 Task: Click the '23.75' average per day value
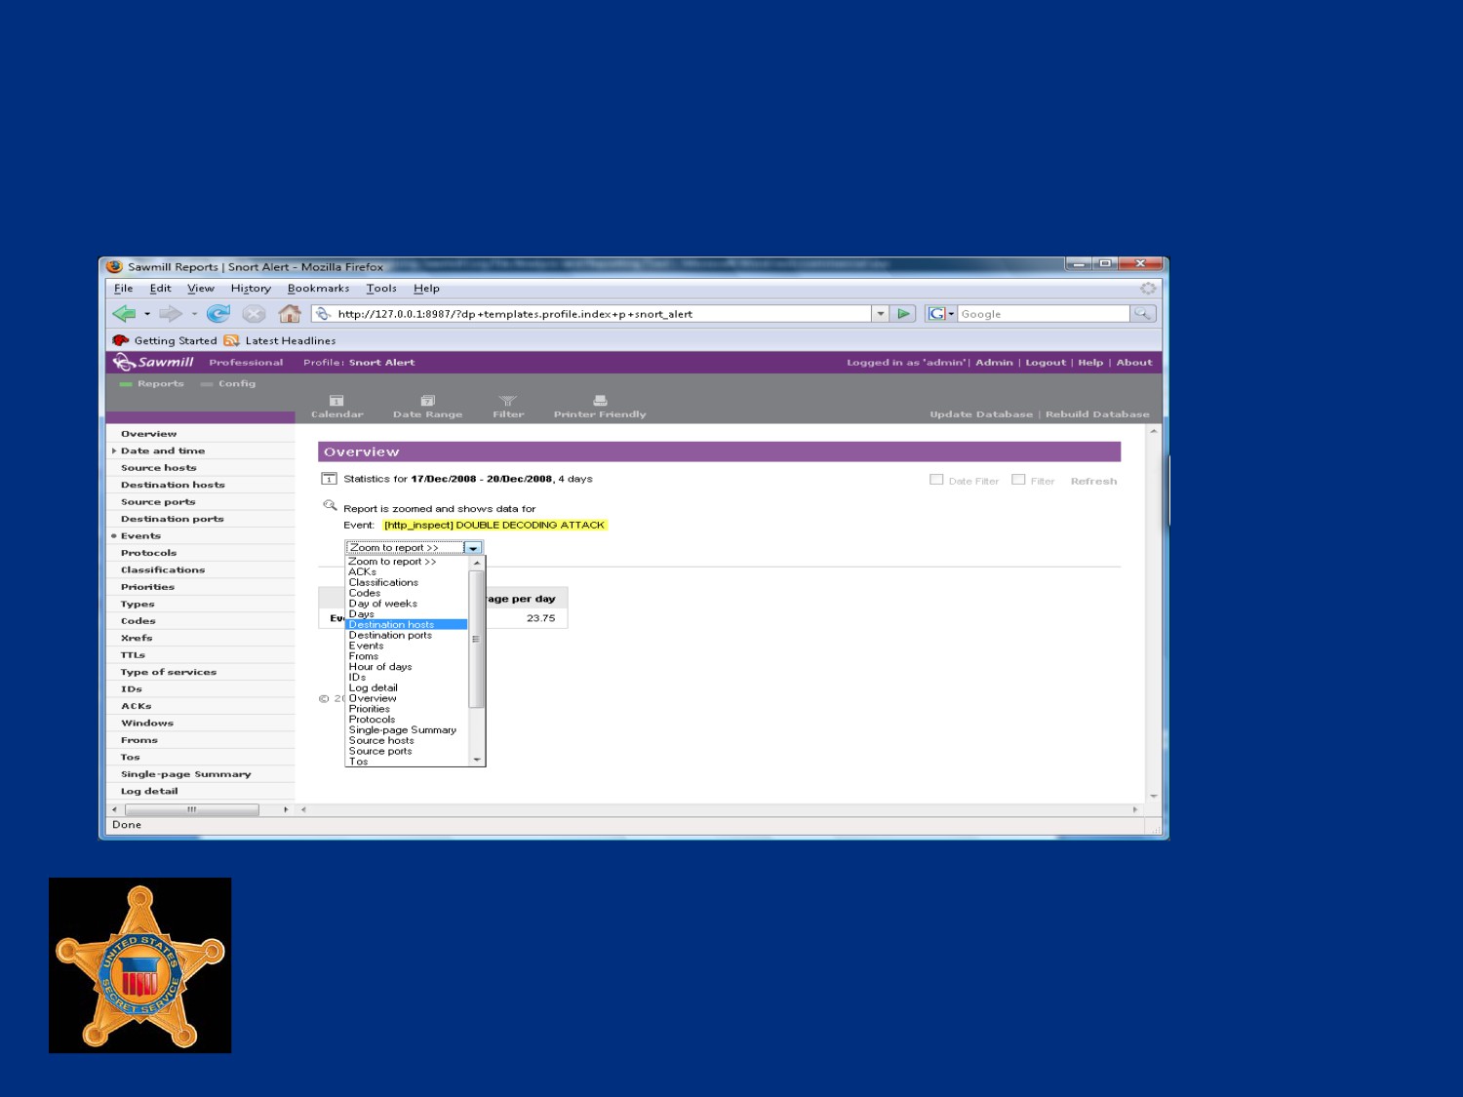pyautogui.click(x=540, y=618)
